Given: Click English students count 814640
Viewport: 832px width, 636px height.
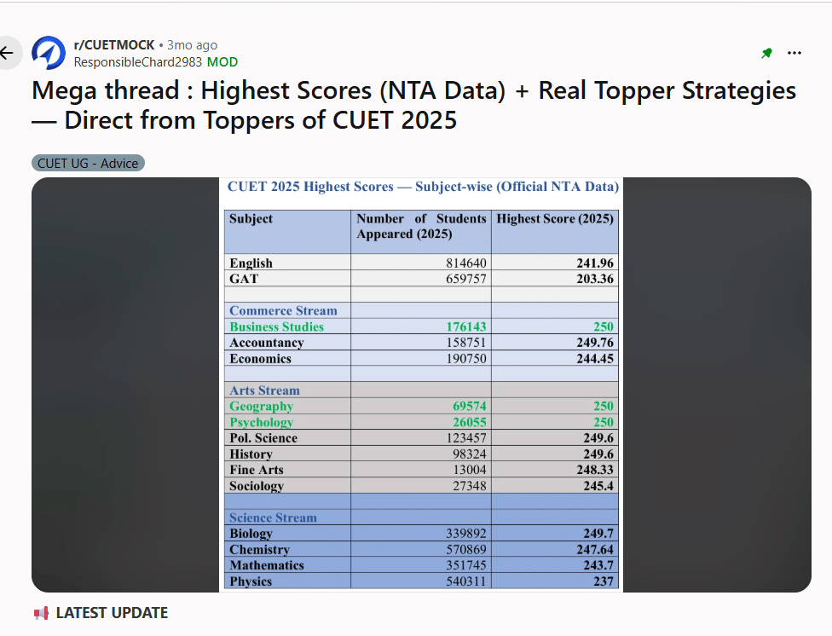Looking at the screenshot, I should (466, 263).
